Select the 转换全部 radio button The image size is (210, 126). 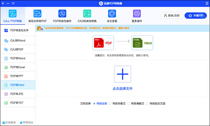[94, 104]
